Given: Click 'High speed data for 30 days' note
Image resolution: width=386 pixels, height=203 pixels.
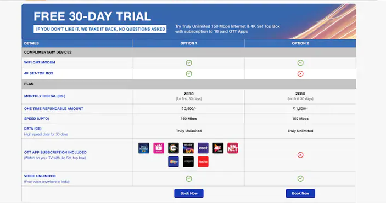Looking at the screenshot, I should (46, 134).
